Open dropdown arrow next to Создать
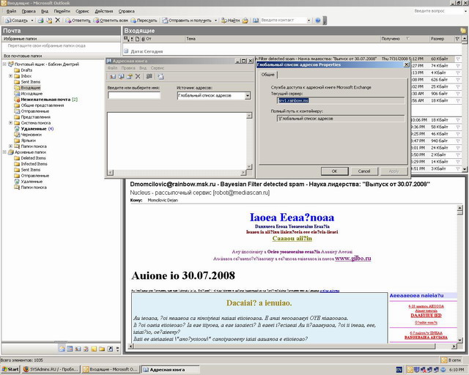The height and width of the screenshot is (375, 469). (x=32, y=21)
